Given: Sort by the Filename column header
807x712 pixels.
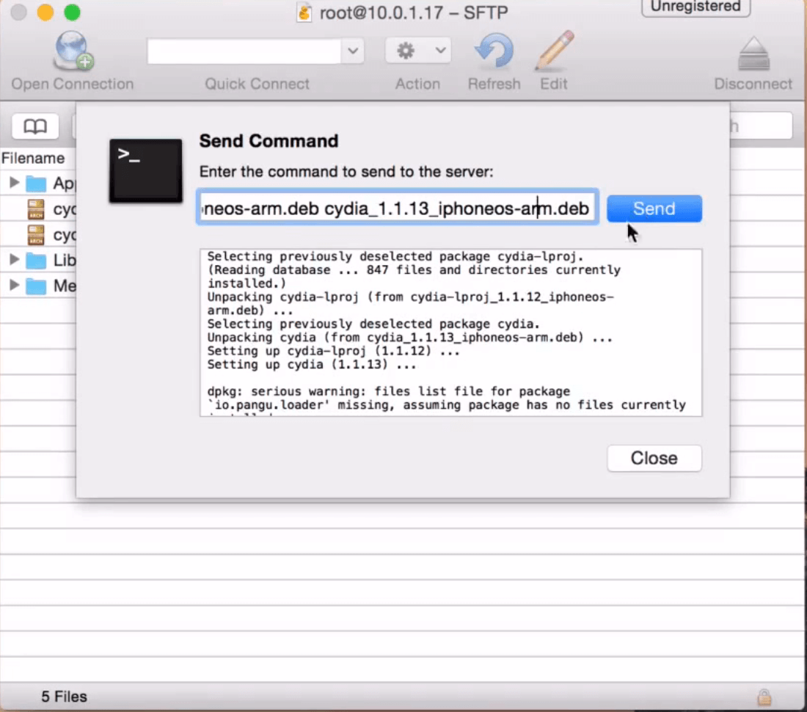Looking at the screenshot, I should coord(33,158).
